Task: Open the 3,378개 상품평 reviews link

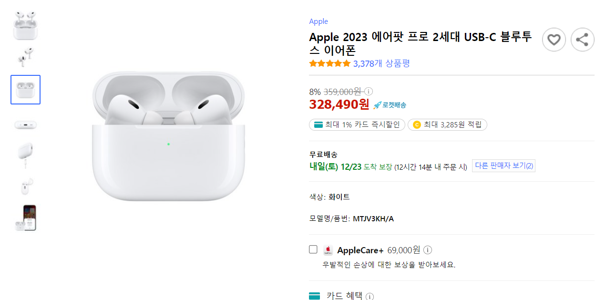Action: pos(381,63)
